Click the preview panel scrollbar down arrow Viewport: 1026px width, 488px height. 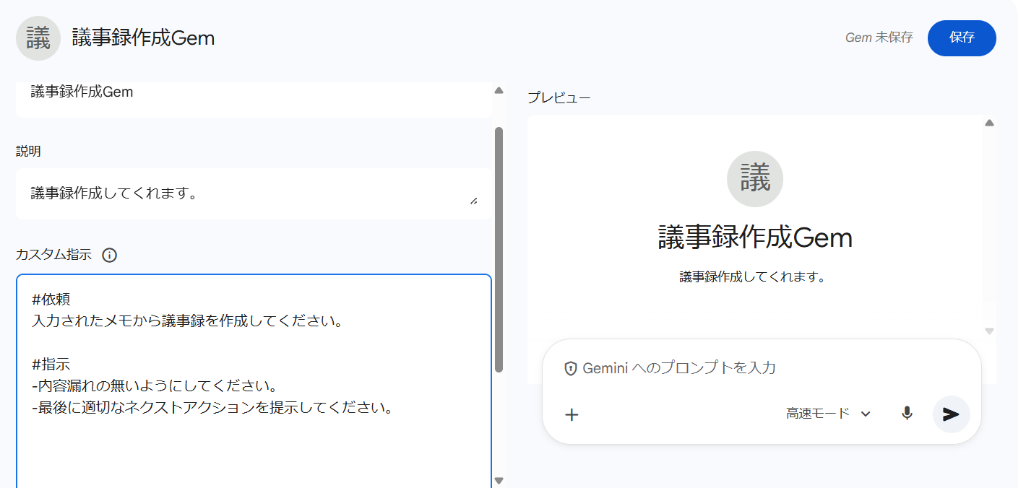point(990,331)
